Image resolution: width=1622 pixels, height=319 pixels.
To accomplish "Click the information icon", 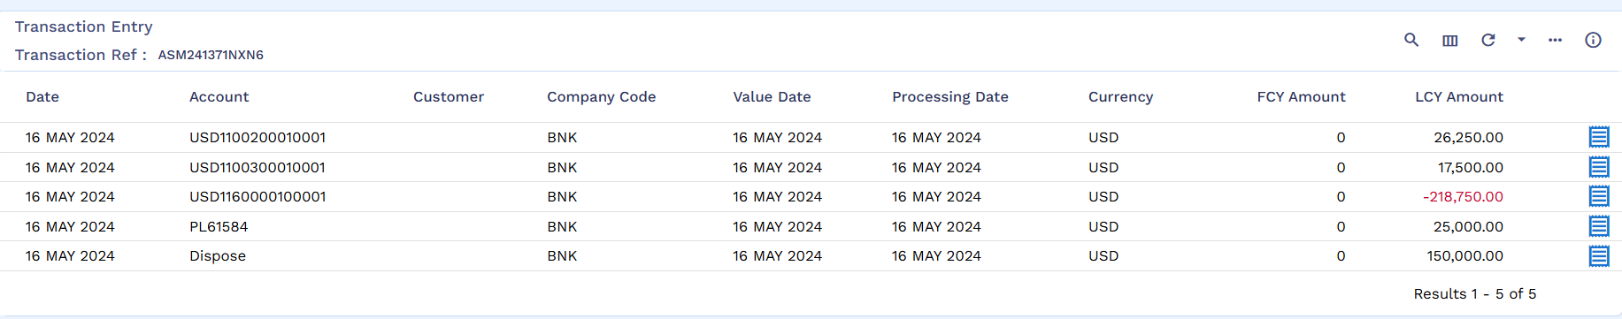I will click(1593, 40).
